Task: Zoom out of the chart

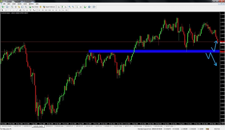Action: 73,7
